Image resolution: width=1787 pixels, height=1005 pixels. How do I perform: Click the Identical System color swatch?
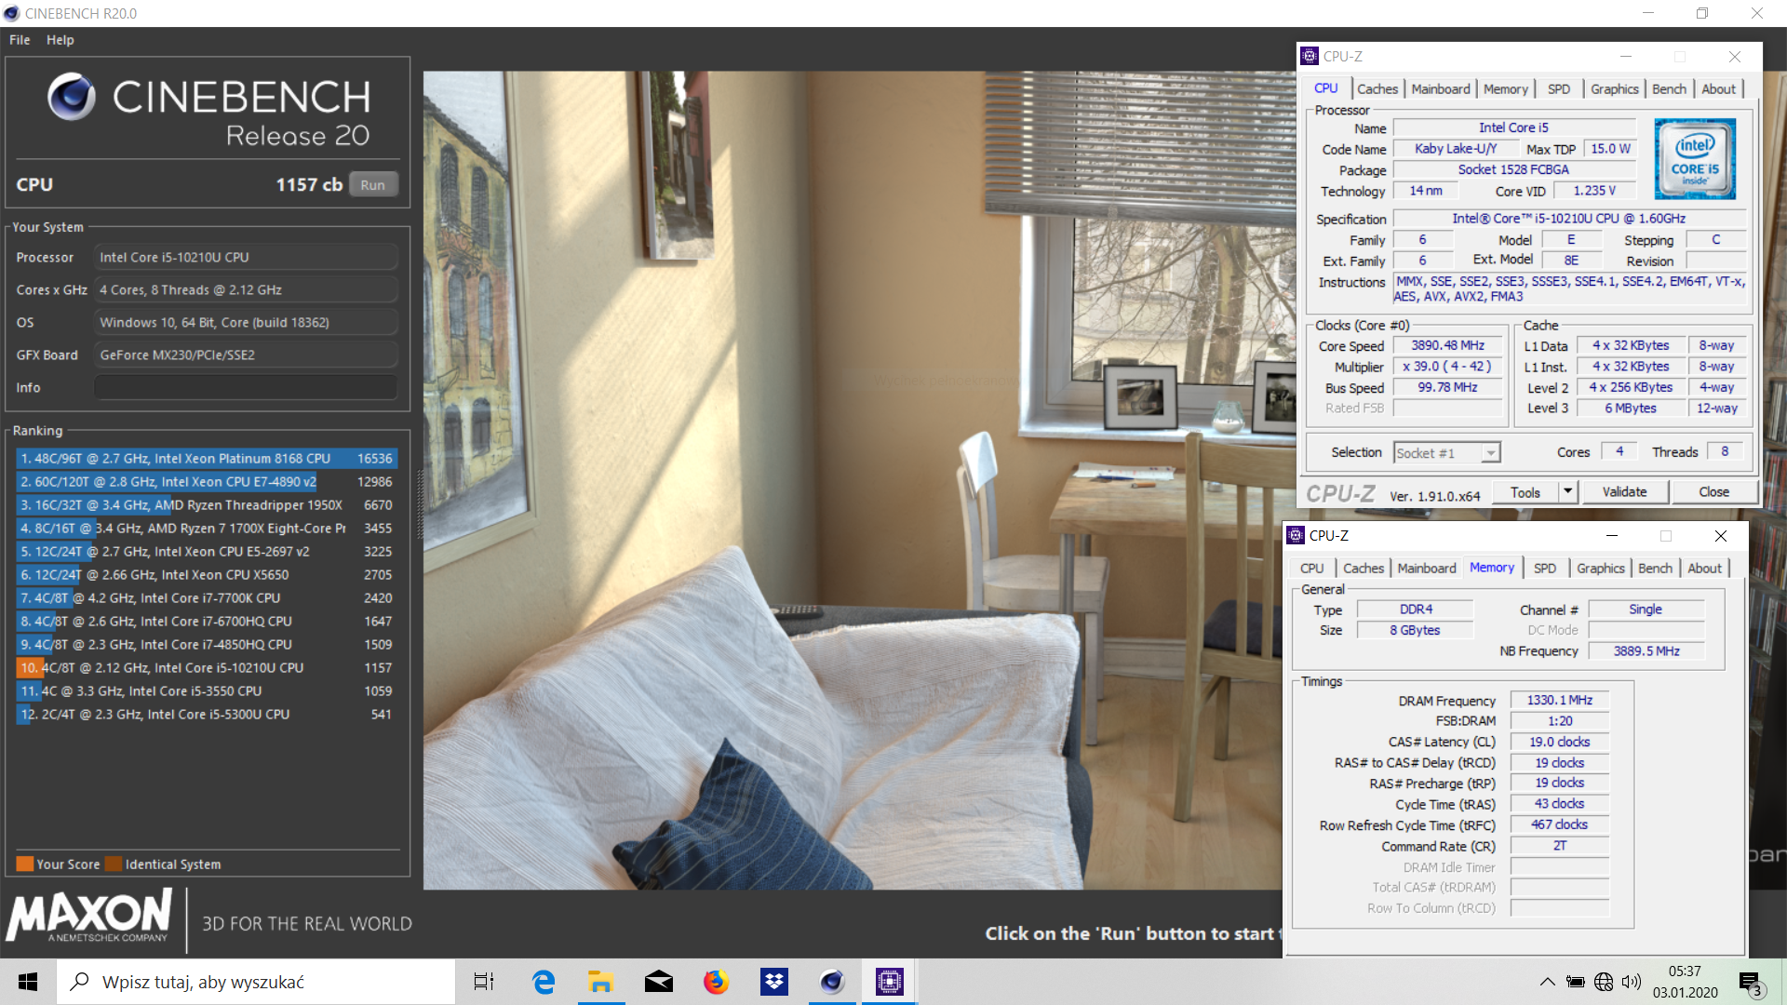coord(114,864)
